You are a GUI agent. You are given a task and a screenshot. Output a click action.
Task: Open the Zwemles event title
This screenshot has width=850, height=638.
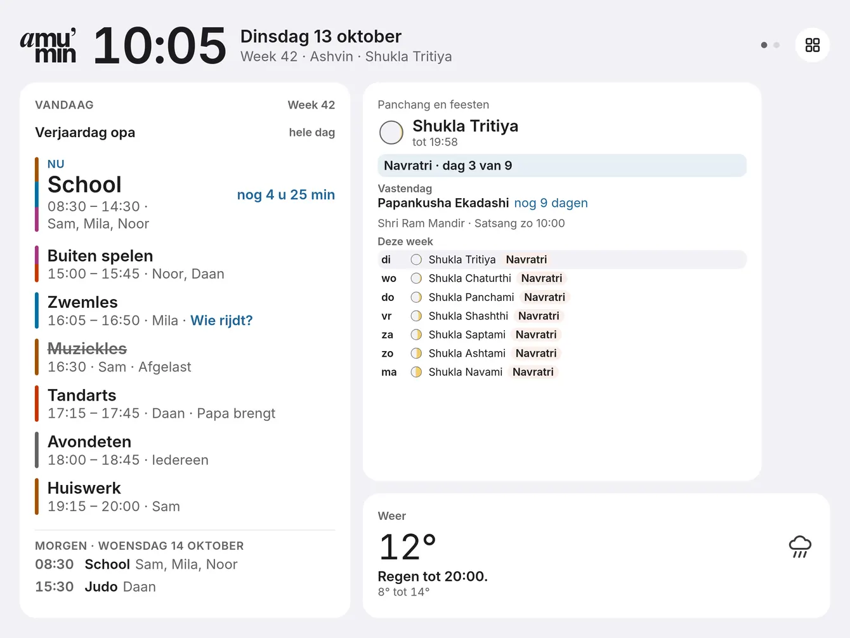(x=82, y=302)
